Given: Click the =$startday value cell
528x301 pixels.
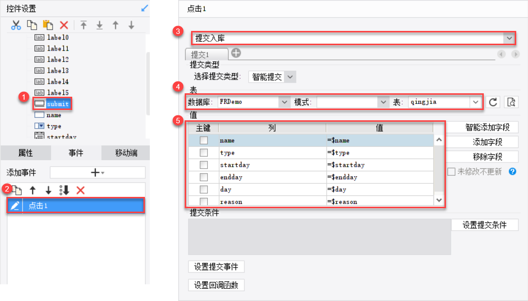Looking at the screenshot, I should pyautogui.click(x=380, y=165).
